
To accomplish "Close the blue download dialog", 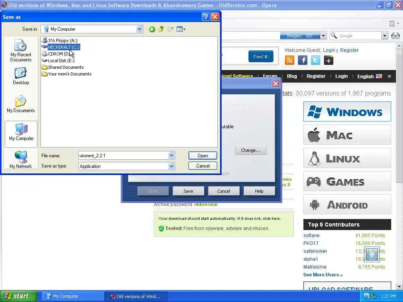I will [275, 84].
